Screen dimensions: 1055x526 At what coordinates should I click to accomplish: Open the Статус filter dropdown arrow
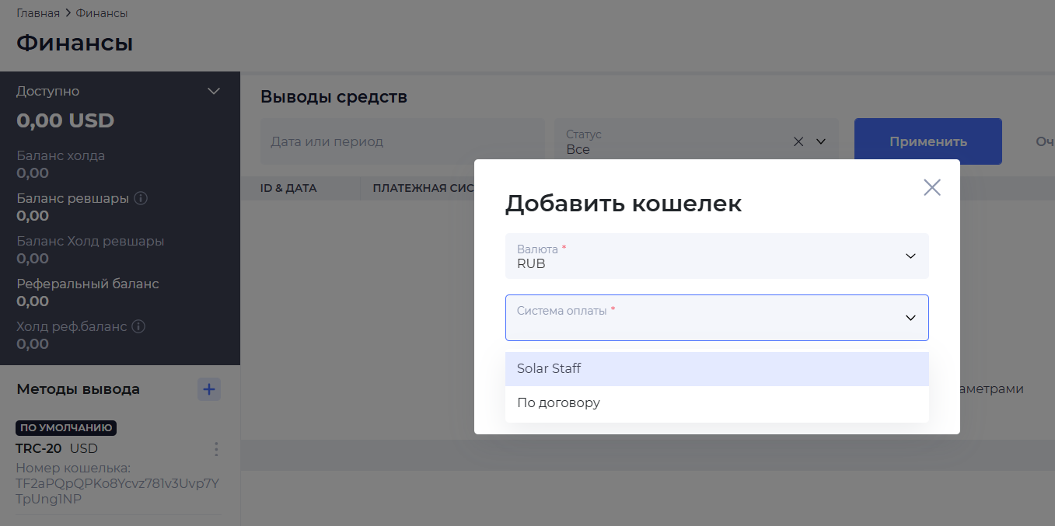820,141
